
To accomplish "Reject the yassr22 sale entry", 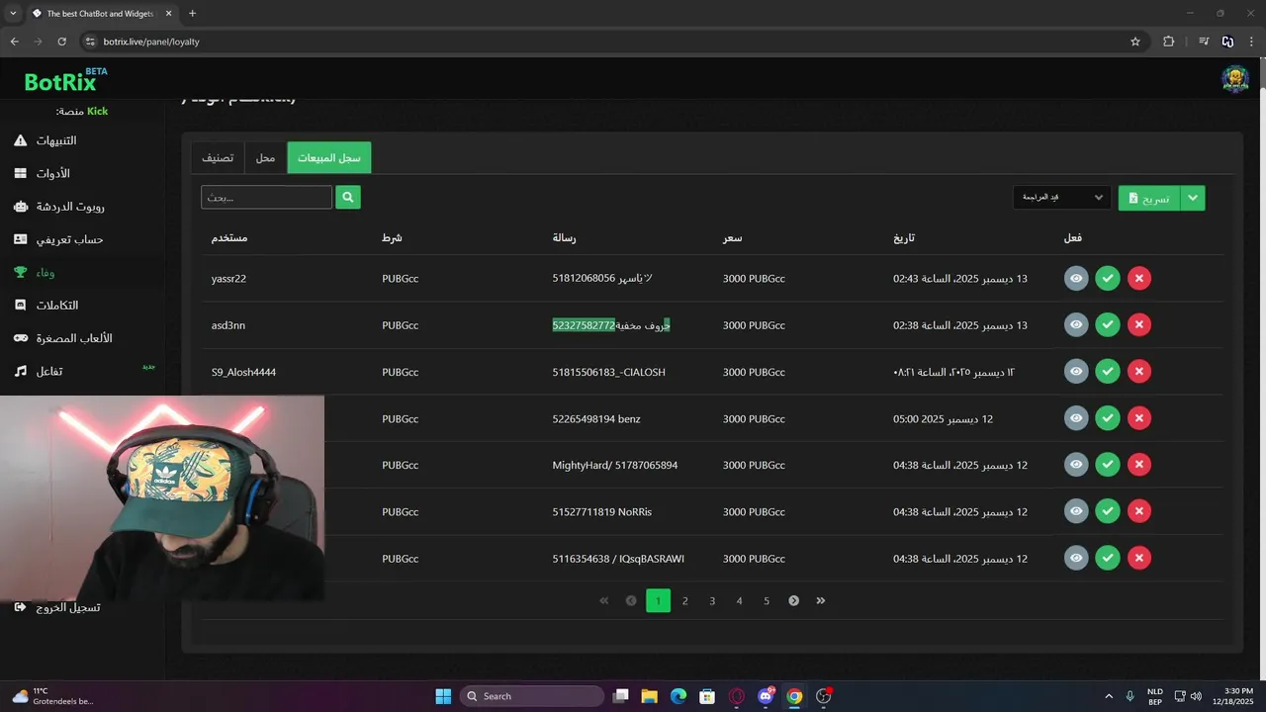I will coord(1139,279).
